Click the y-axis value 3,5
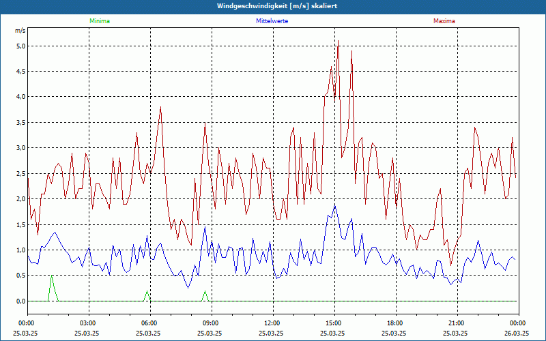This screenshot has height=341, width=546. (x=21, y=123)
